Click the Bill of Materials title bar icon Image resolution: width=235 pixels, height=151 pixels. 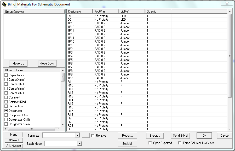4,4
